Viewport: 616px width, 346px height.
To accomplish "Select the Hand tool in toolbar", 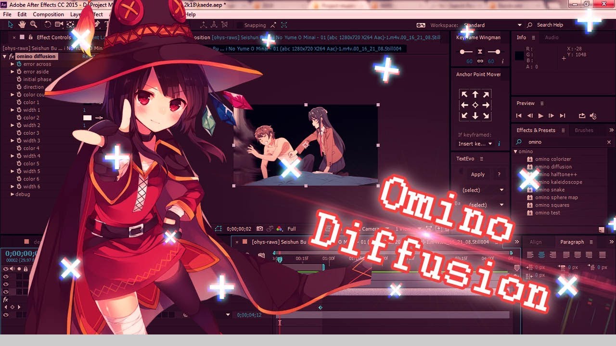I will point(22,25).
